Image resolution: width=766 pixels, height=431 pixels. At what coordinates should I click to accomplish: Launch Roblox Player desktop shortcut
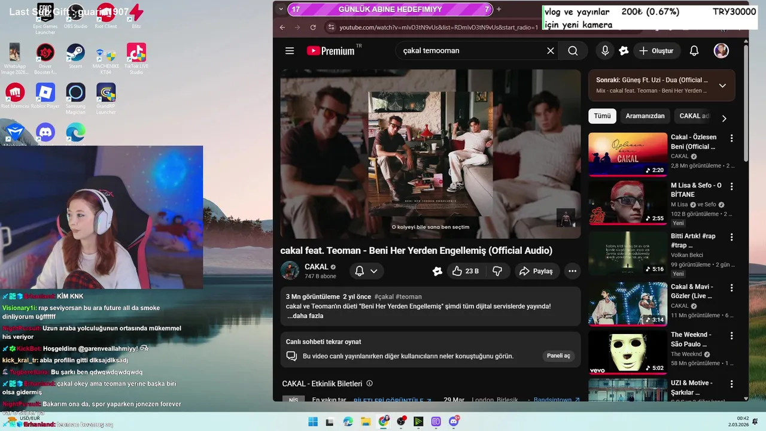[x=45, y=96]
